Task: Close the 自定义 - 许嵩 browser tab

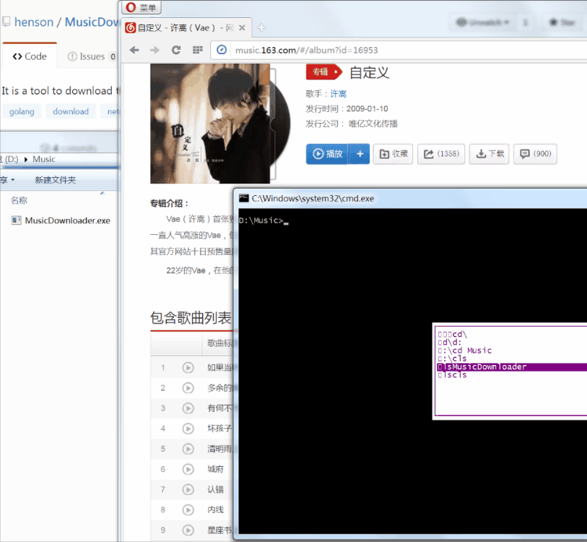Action: point(242,27)
